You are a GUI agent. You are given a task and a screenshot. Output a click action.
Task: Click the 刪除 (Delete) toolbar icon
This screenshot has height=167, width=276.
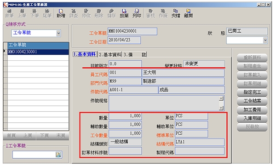pos(99,13)
